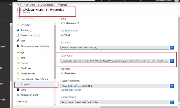The height and width of the screenshot is (108, 180).
Task: Open Access policies settings
Action: (28, 74)
